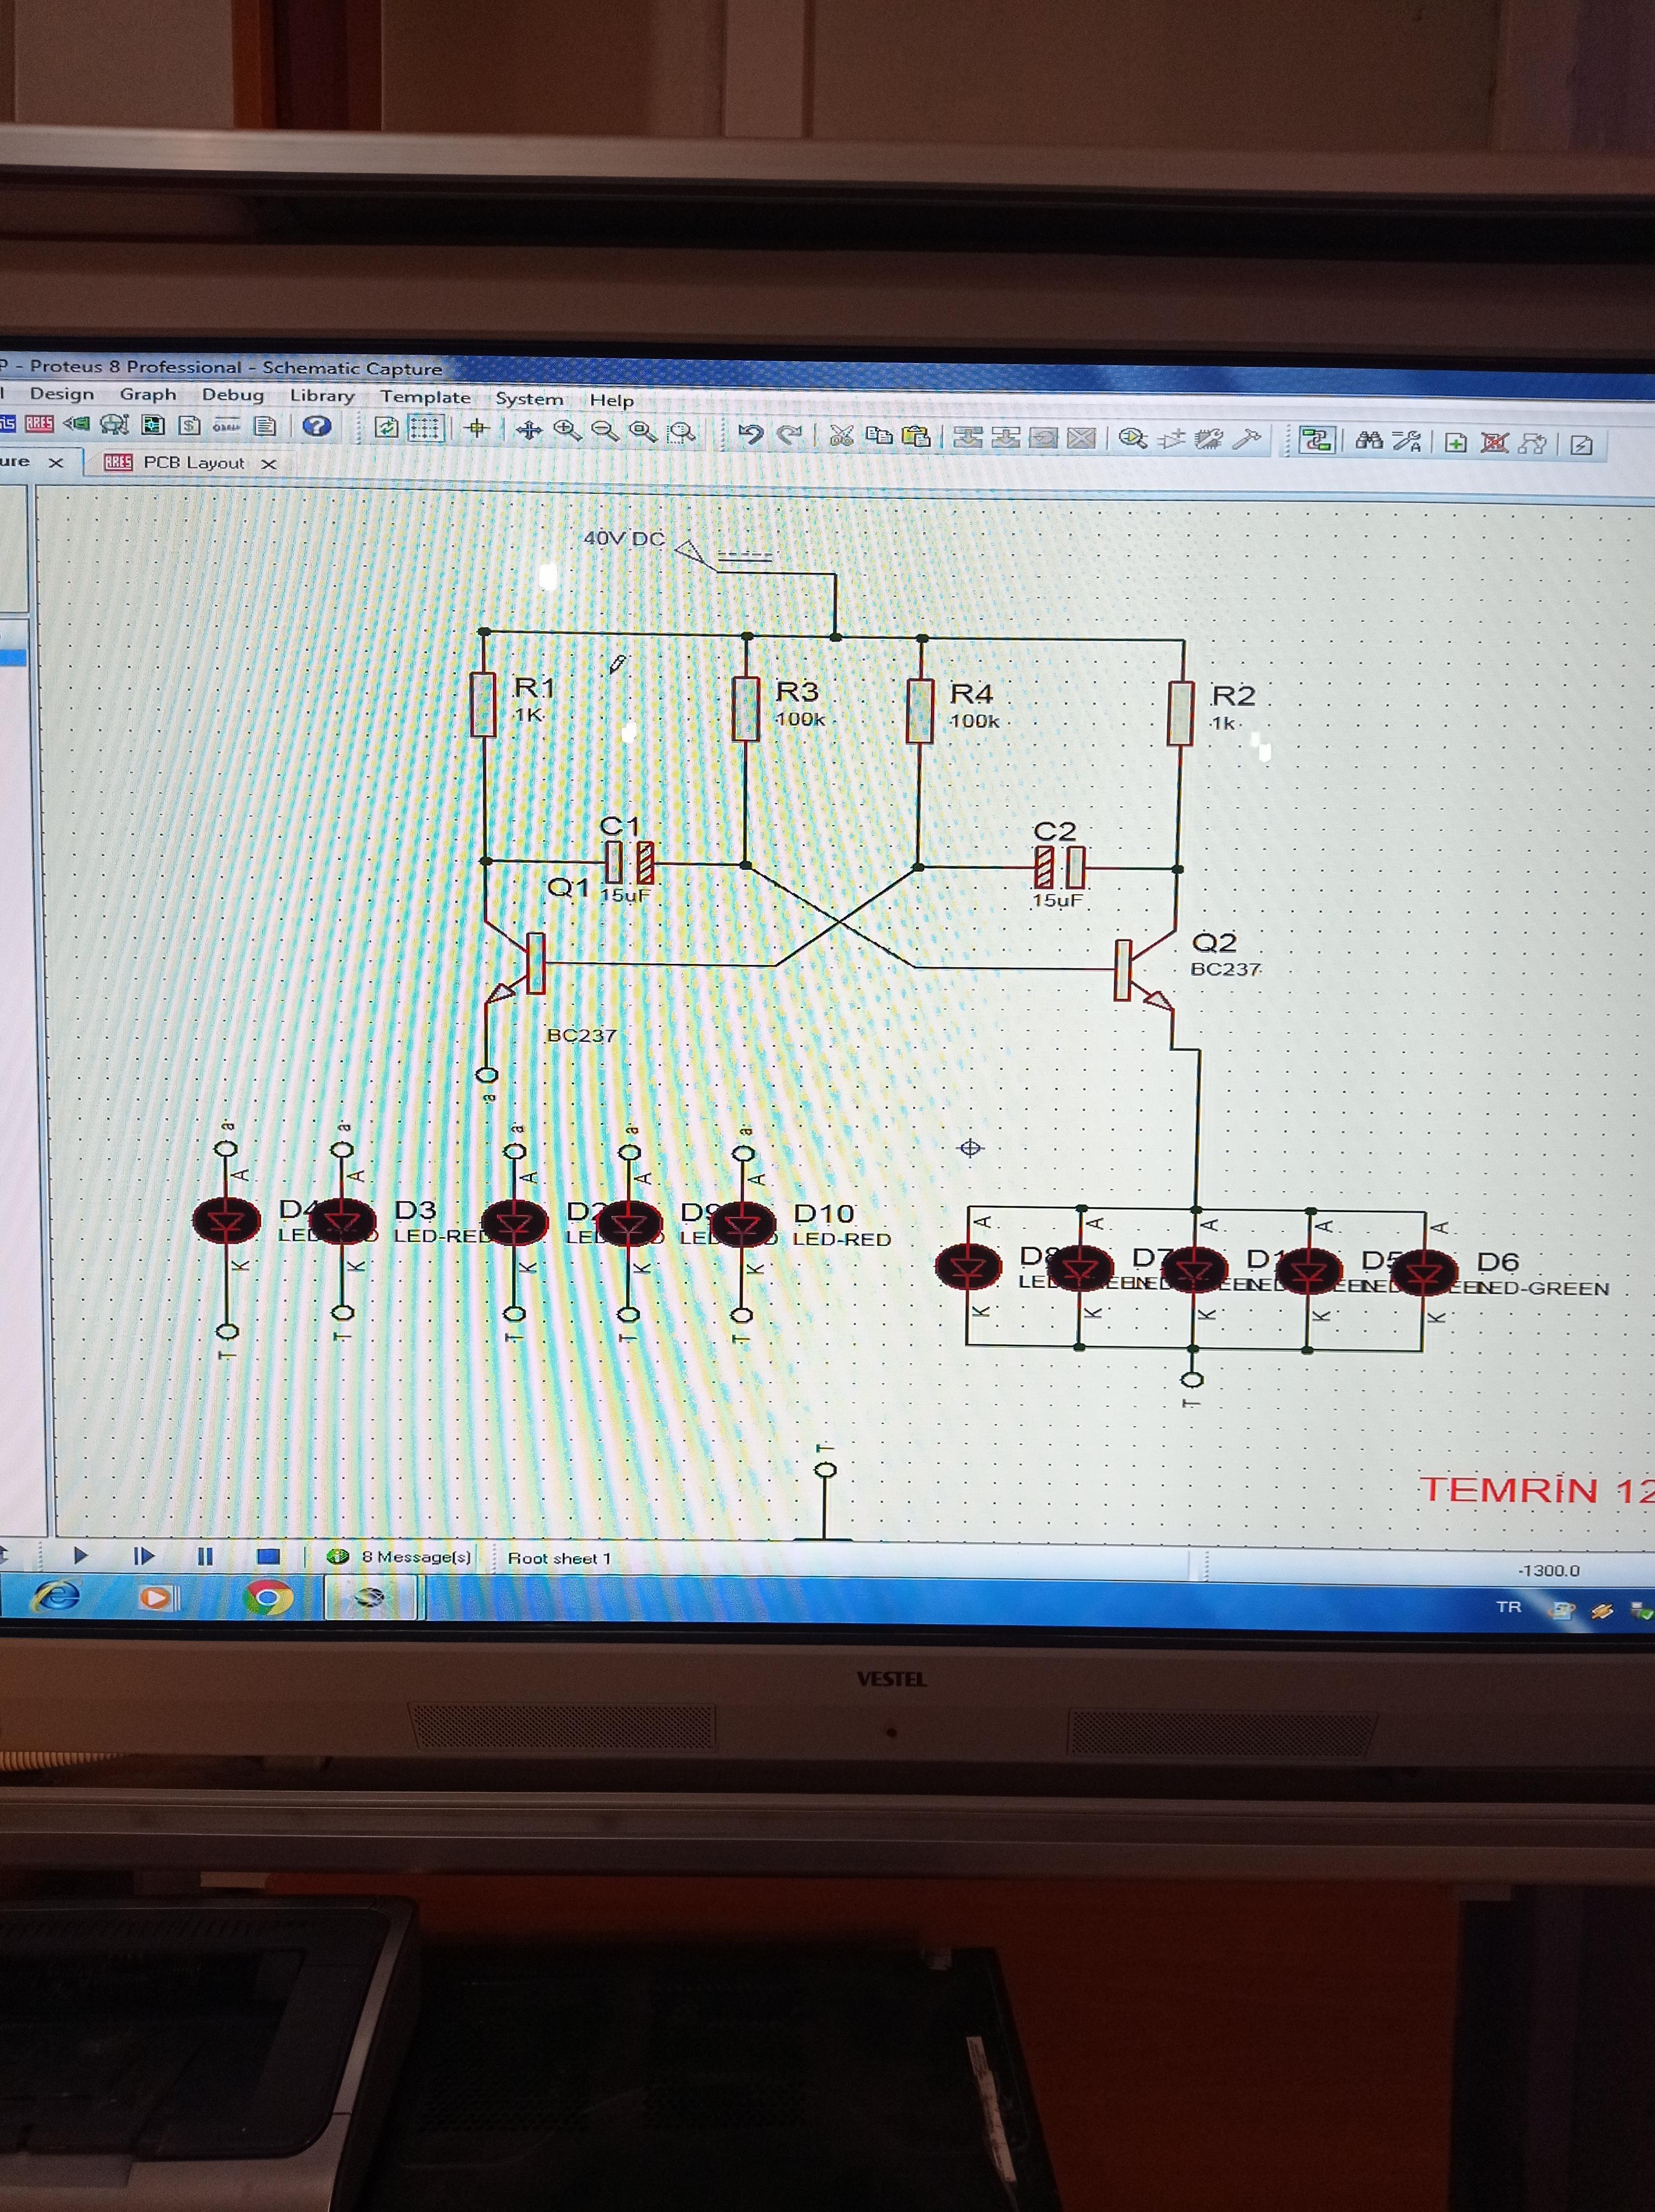The height and width of the screenshot is (2212, 1655).
Task: Click the Block Delete icon
Action: tap(1081, 439)
